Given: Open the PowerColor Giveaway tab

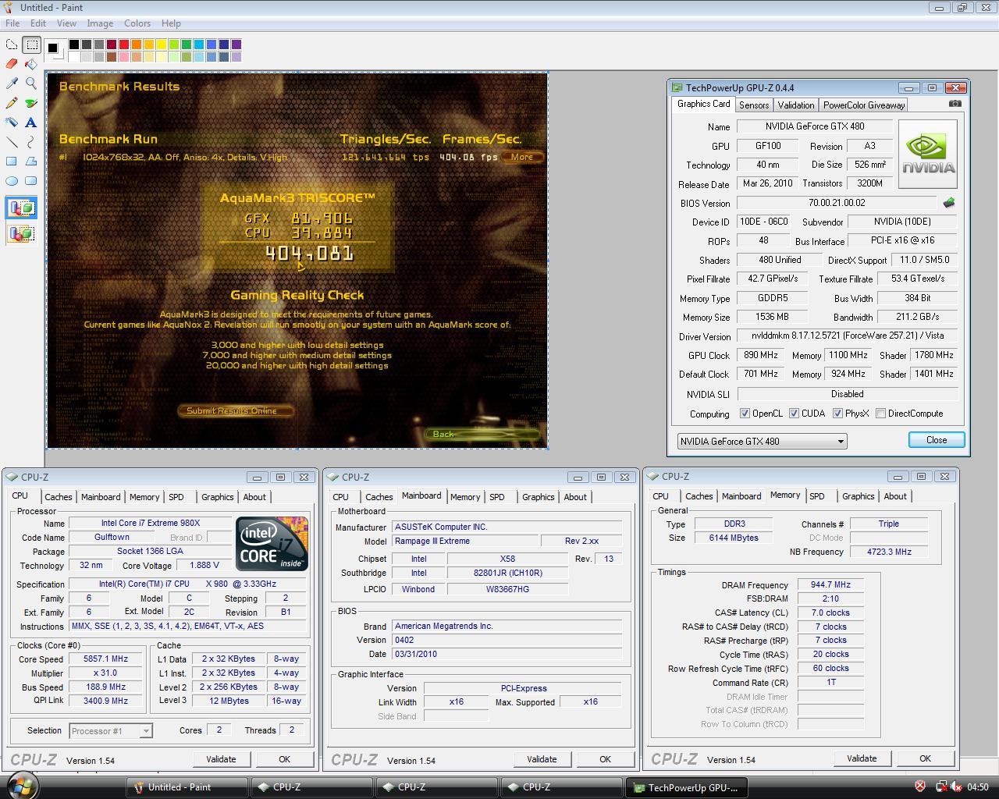Looking at the screenshot, I should [864, 105].
